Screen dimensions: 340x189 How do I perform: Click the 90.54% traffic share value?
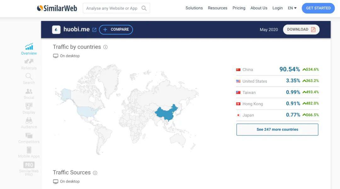click(x=290, y=69)
